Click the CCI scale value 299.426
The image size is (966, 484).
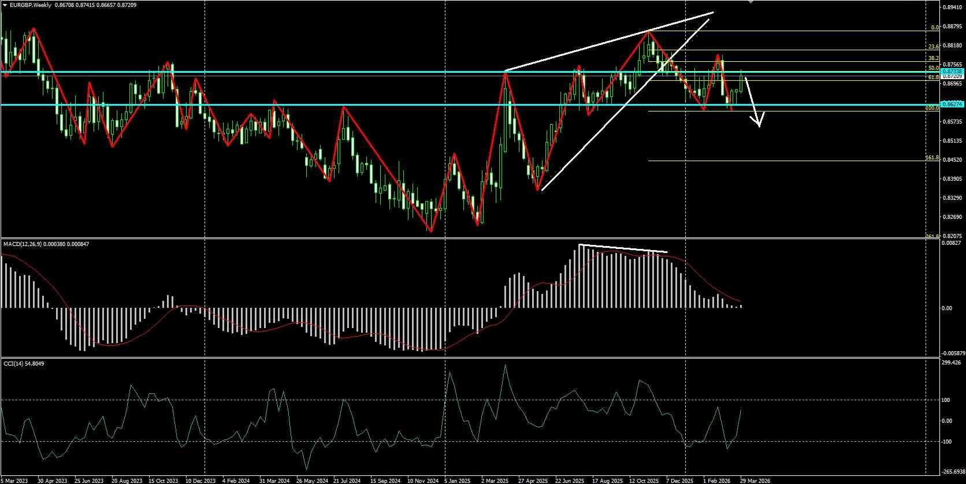952,363
